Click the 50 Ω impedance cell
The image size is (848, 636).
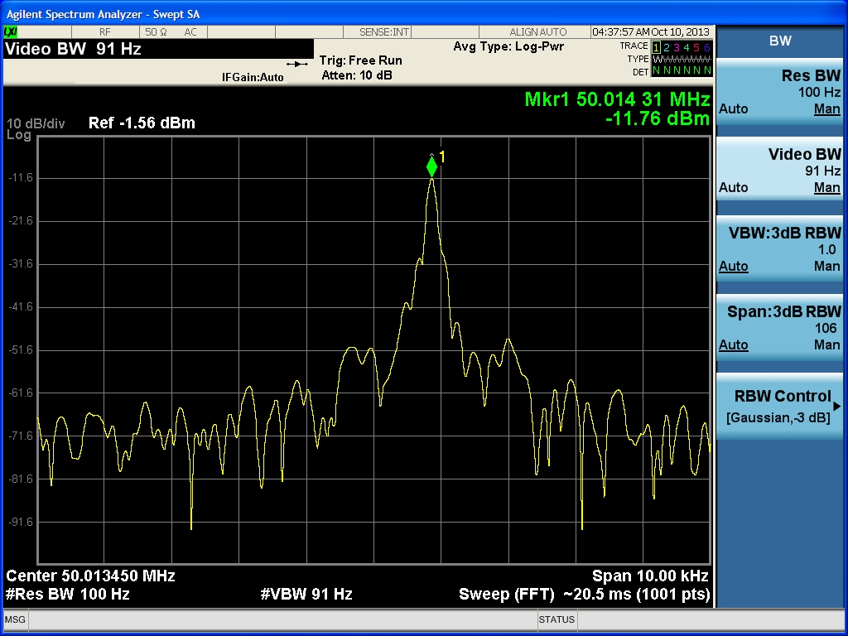coord(156,32)
